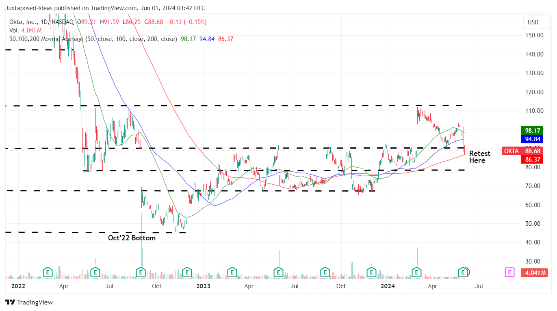Screen dimensions: 557x311
Task: Click the green 98.17 moving average price tag
Action: pos(532,130)
